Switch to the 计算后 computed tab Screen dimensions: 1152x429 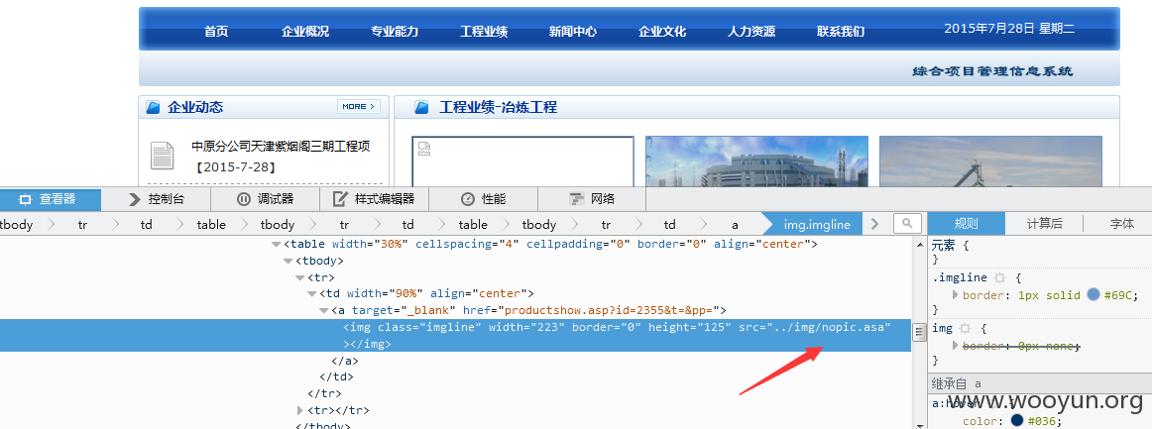tap(1044, 224)
